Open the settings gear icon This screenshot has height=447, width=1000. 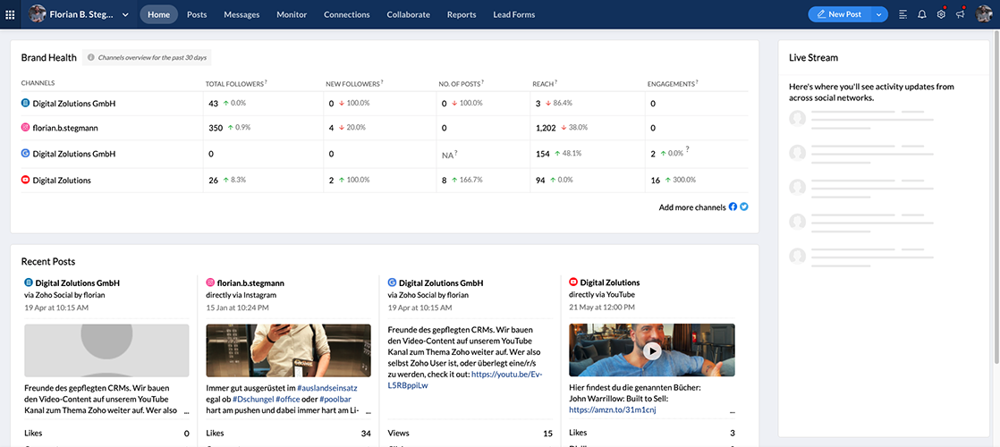coord(941,14)
